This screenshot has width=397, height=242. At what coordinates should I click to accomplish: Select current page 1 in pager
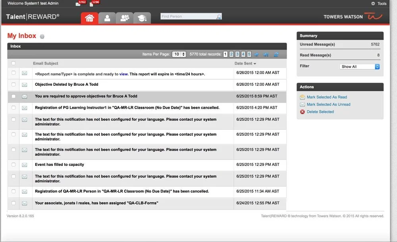click(x=225, y=54)
